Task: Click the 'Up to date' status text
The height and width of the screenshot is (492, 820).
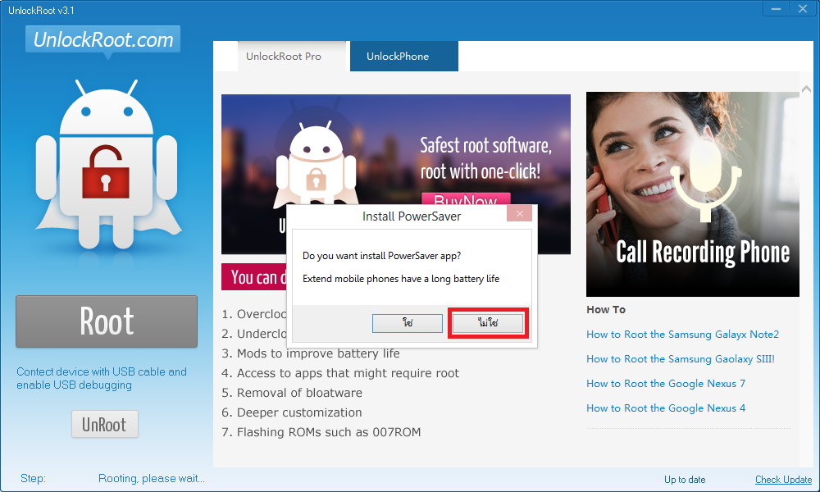Action: tap(685, 480)
